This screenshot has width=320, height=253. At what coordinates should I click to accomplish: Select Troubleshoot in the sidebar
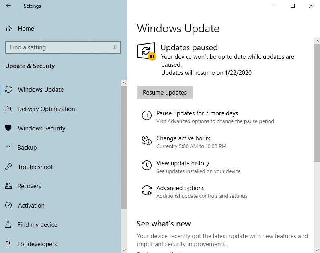(x=35, y=167)
